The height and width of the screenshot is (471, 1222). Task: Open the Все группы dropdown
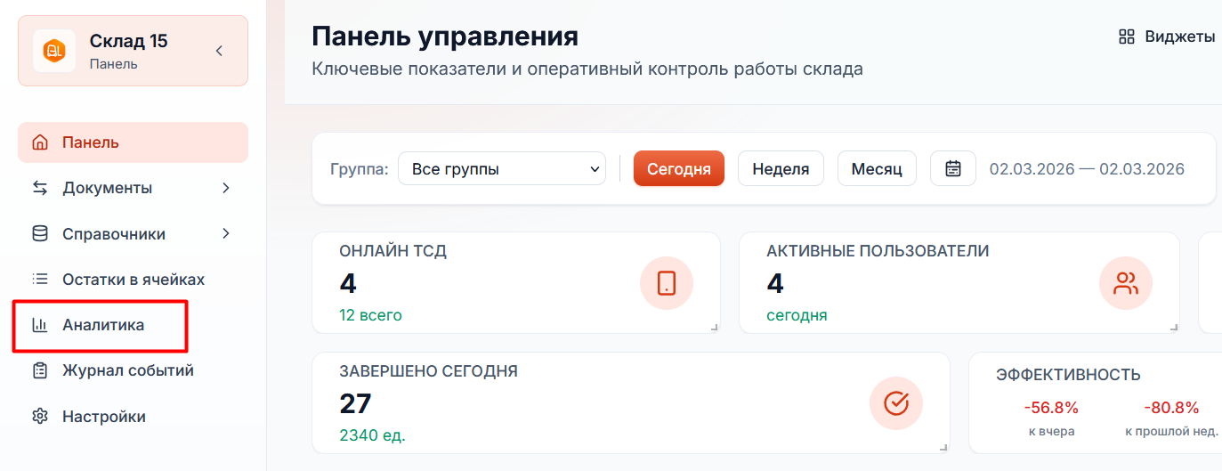[502, 168]
